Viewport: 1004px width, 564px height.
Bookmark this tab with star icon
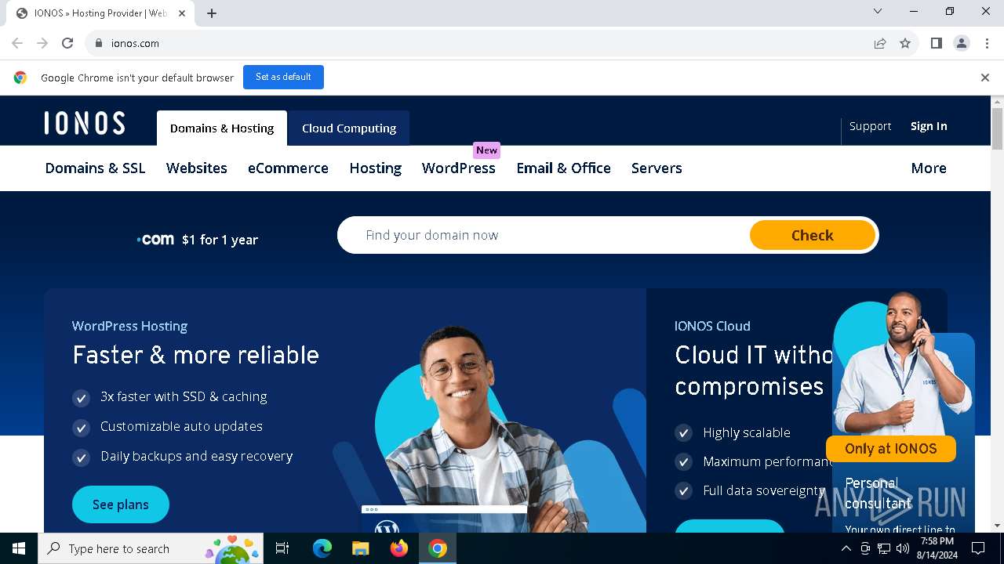(905, 43)
